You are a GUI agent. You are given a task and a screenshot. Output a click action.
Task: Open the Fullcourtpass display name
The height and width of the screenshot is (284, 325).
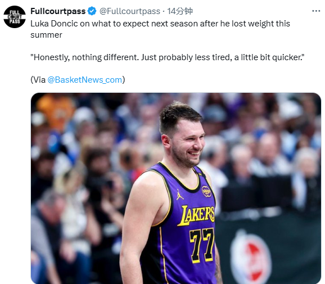point(58,11)
